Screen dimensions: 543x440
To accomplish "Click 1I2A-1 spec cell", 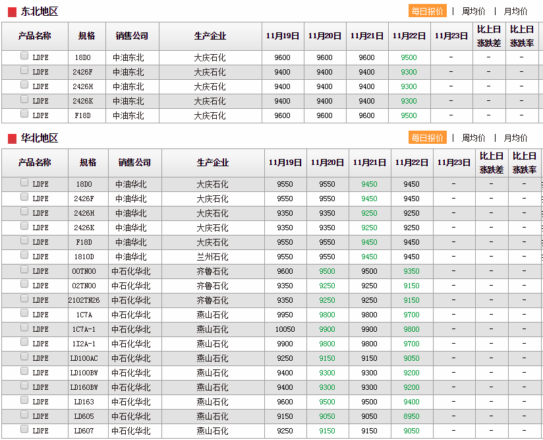I will [x=84, y=344].
